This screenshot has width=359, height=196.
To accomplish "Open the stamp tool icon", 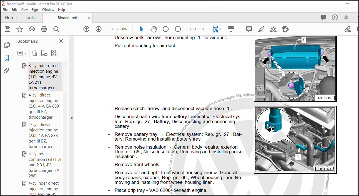I will click(x=285, y=29).
